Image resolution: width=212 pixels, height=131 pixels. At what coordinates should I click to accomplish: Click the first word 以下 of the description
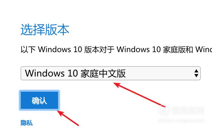pyautogui.click(x=28, y=49)
